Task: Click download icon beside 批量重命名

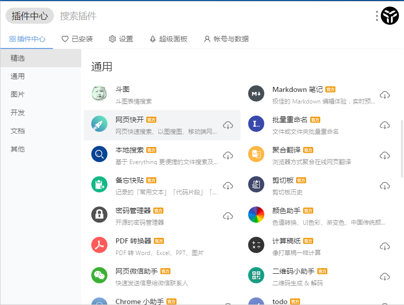Action: 385,125
